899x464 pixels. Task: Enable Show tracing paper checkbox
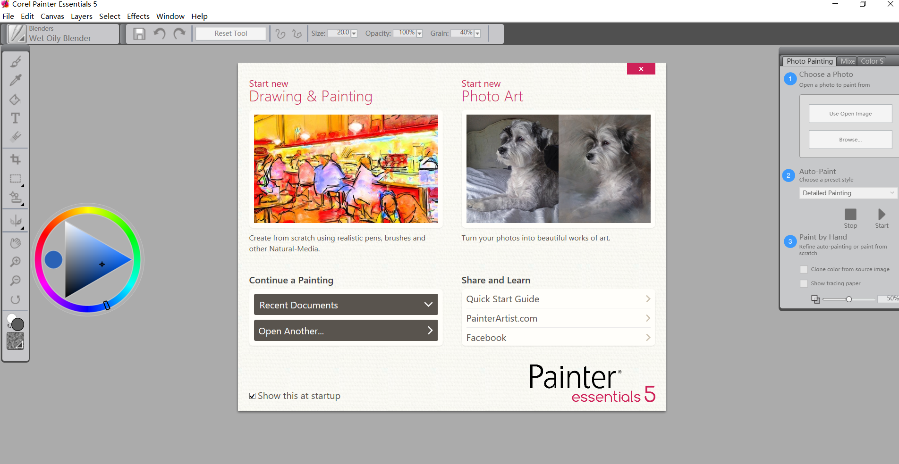pos(804,283)
